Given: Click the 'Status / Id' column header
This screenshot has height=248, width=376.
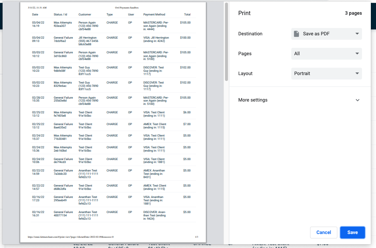Looking at the screenshot, I should pos(60,14).
